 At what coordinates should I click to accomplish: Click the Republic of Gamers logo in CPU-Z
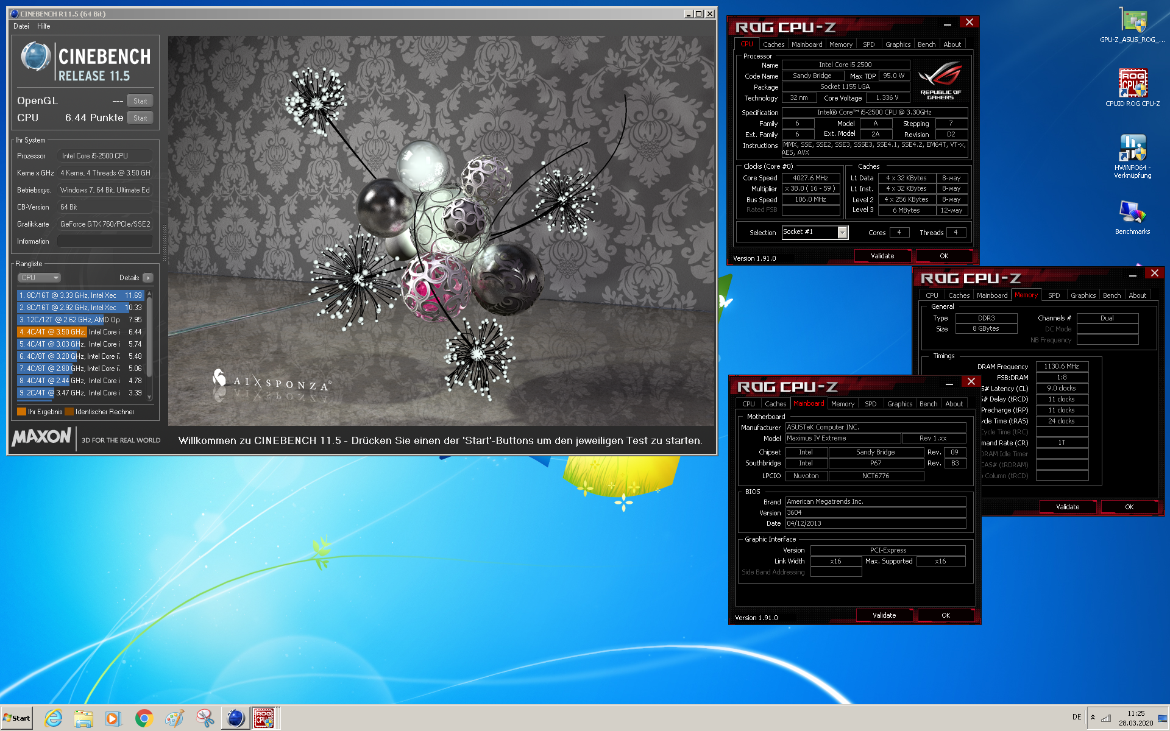[940, 80]
